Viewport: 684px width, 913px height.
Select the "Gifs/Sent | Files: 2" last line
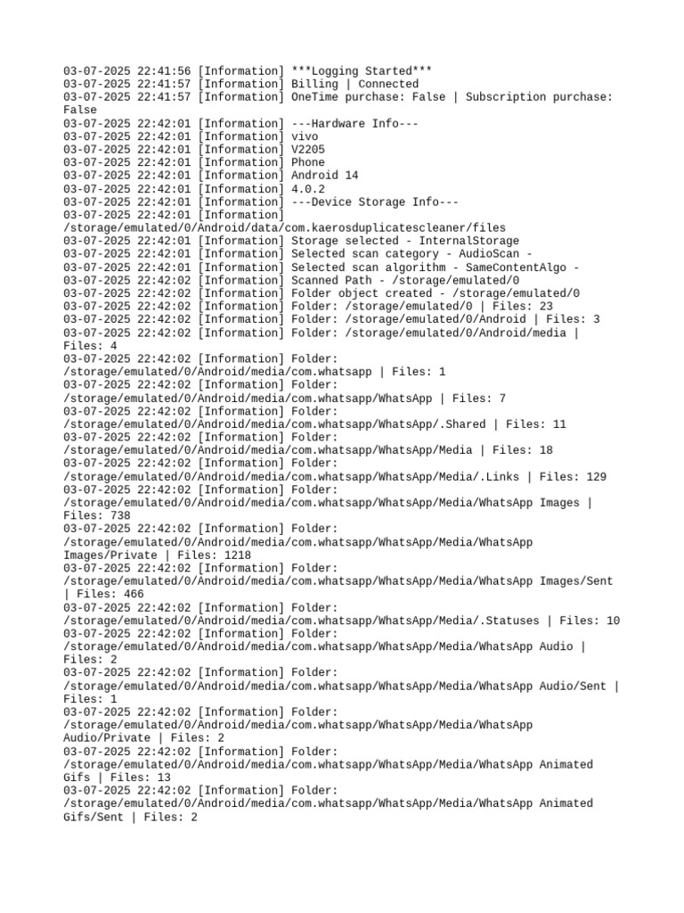(130, 817)
